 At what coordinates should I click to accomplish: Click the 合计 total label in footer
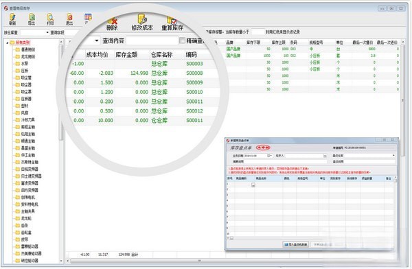(135, 255)
